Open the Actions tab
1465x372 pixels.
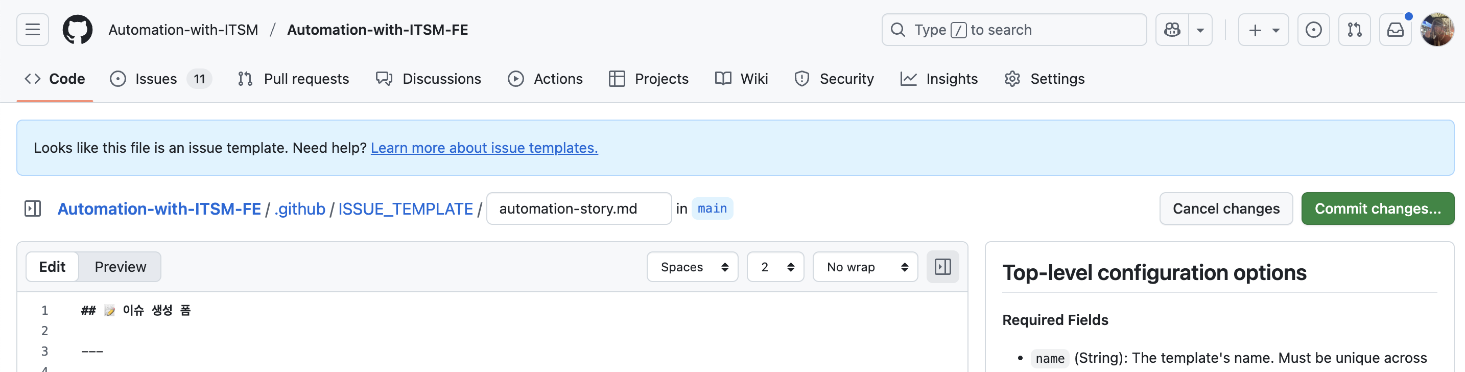coord(545,79)
